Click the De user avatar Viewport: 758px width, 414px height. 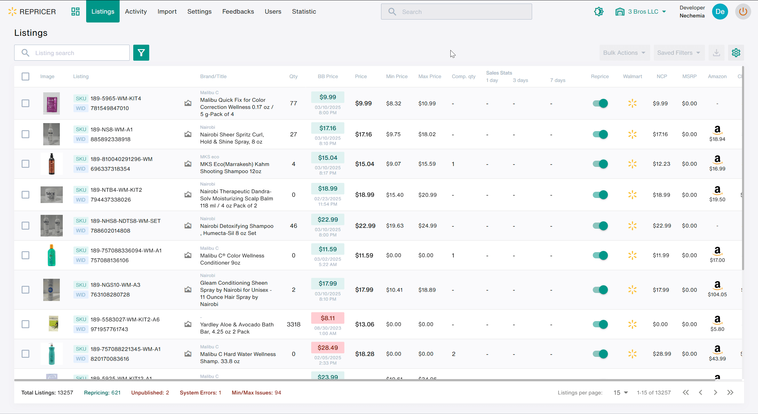[x=720, y=12]
